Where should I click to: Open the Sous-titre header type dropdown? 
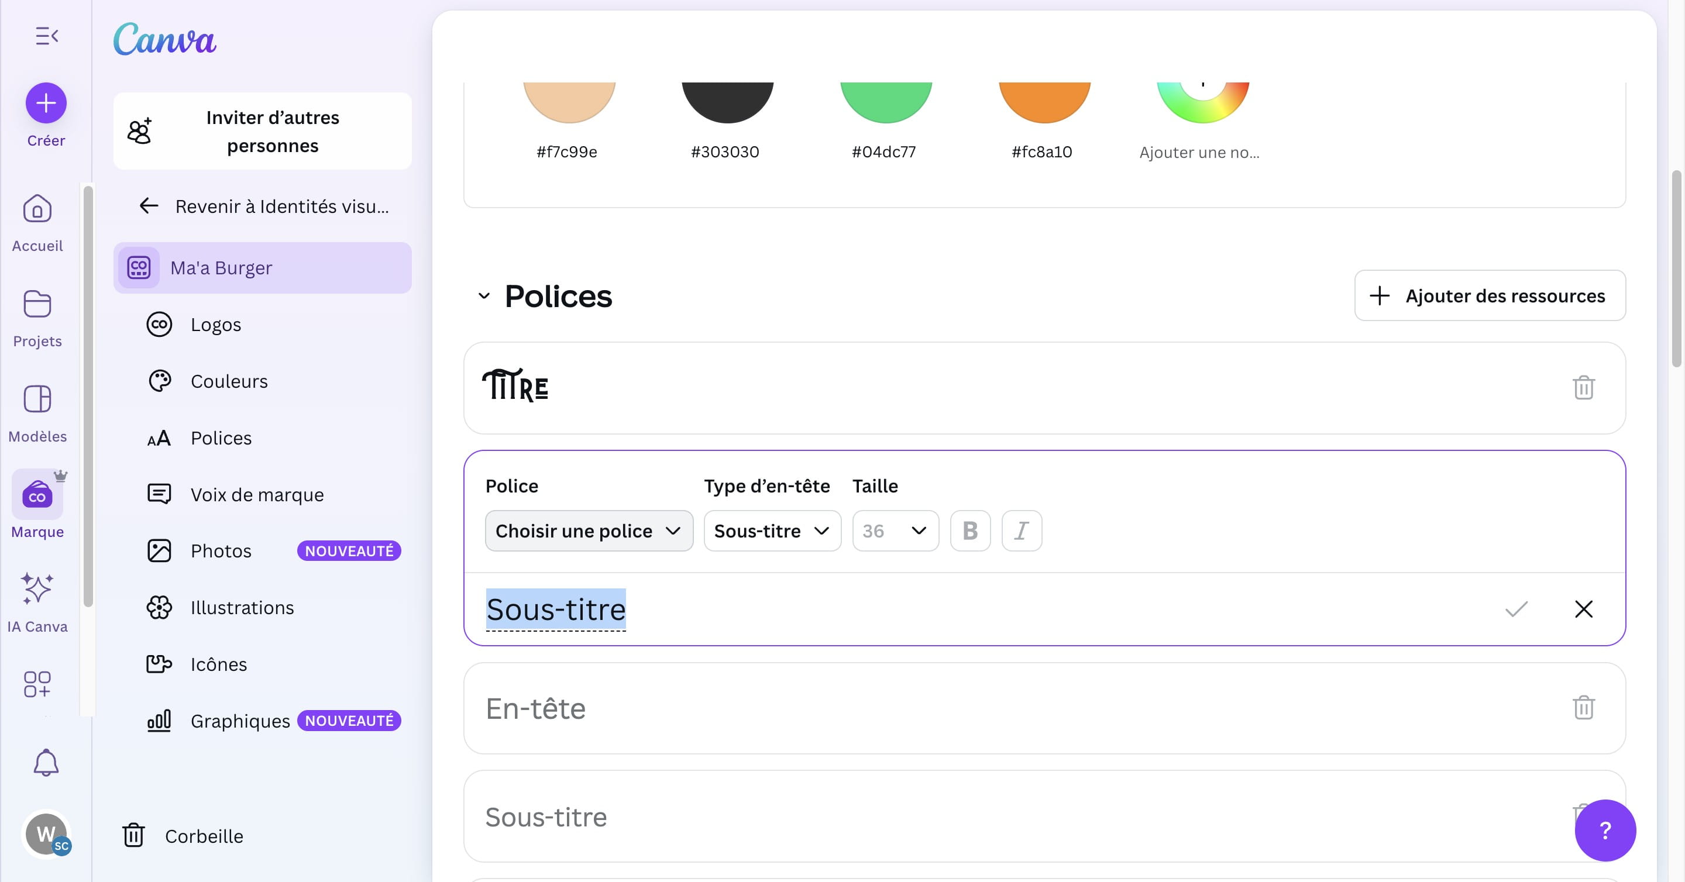pos(772,530)
